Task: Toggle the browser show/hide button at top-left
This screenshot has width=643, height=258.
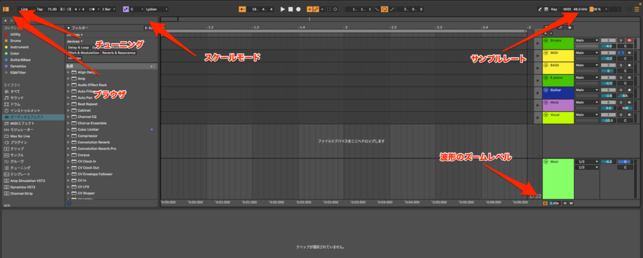Action: 6,9
